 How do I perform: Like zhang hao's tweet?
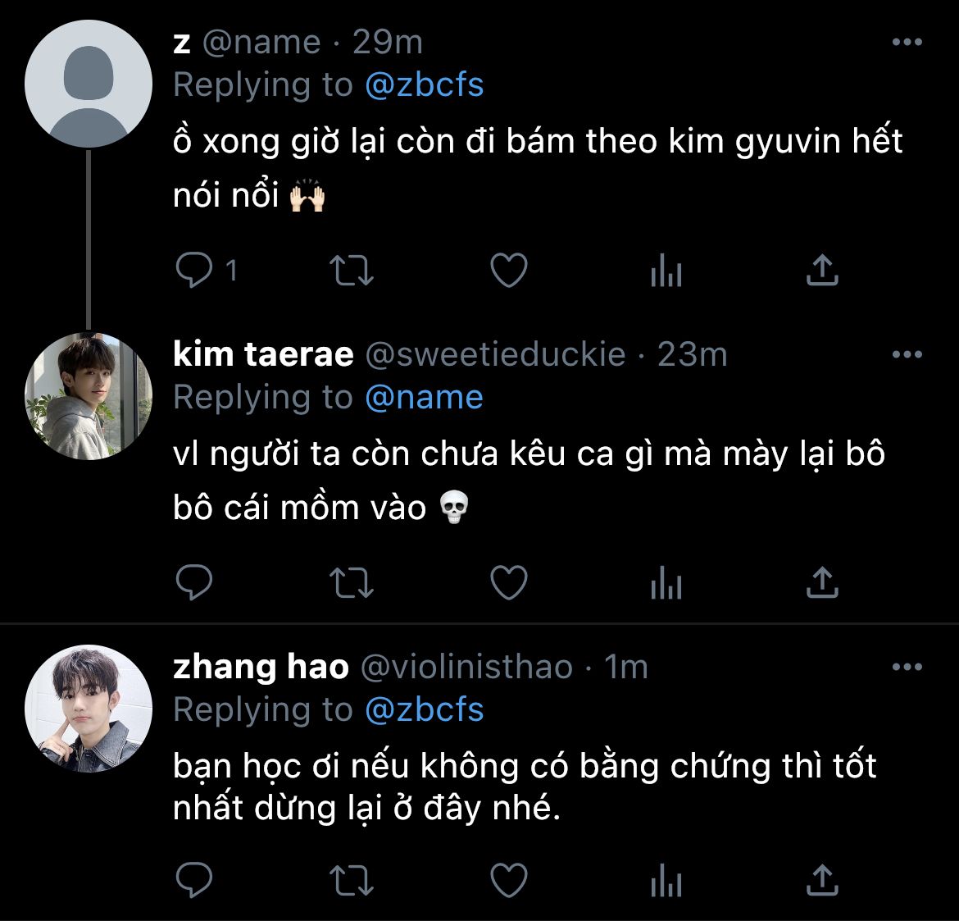(x=508, y=881)
